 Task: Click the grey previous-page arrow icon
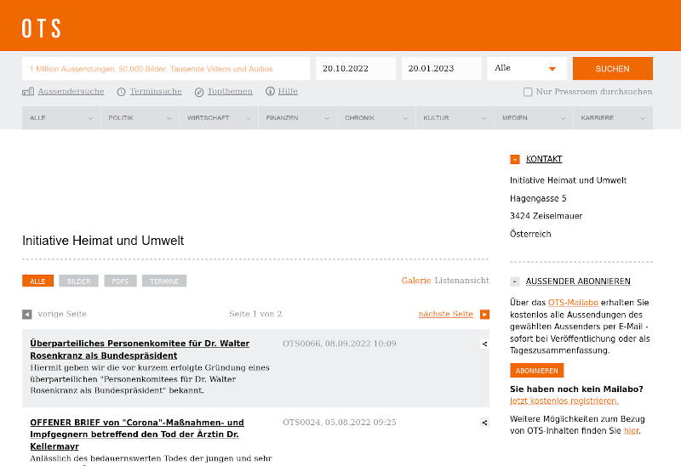(x=27, y=314)
